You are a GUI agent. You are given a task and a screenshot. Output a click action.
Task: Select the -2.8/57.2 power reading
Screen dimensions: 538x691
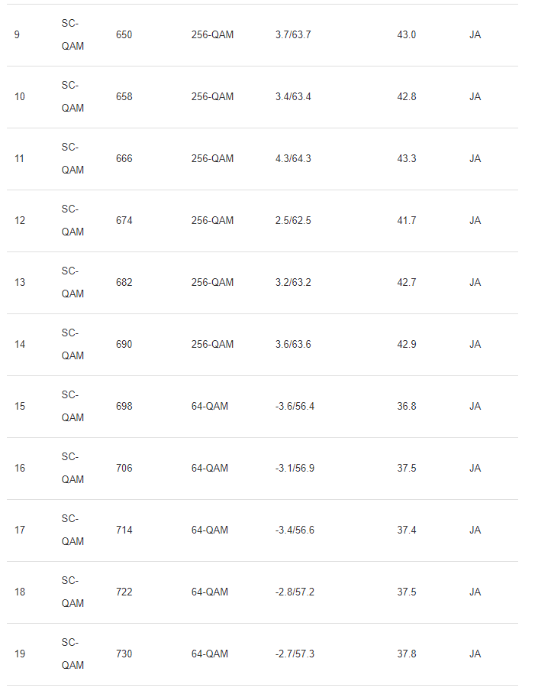[295, 592]
